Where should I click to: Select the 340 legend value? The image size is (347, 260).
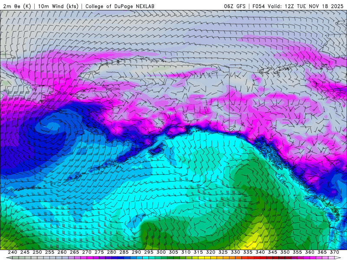tap(260, 252)
